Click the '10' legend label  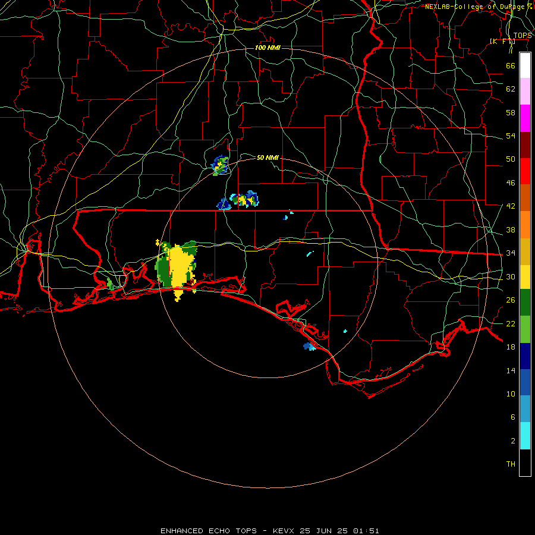[511, 394]
